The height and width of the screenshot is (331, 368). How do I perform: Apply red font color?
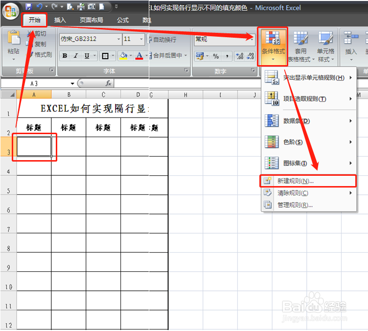coord(139,56)
